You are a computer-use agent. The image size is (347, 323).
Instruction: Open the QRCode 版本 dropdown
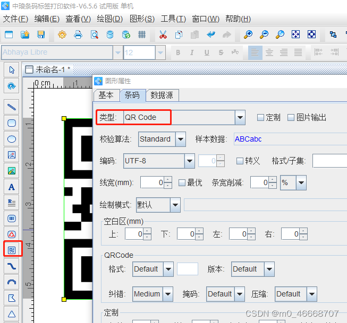269,269
